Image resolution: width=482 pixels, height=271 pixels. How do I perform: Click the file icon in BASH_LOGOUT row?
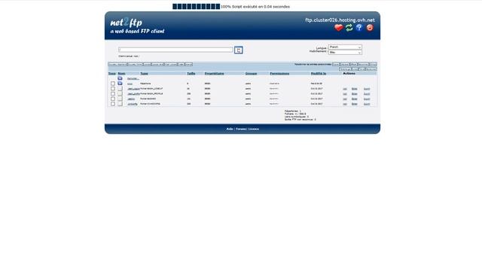tap(120, 89)
